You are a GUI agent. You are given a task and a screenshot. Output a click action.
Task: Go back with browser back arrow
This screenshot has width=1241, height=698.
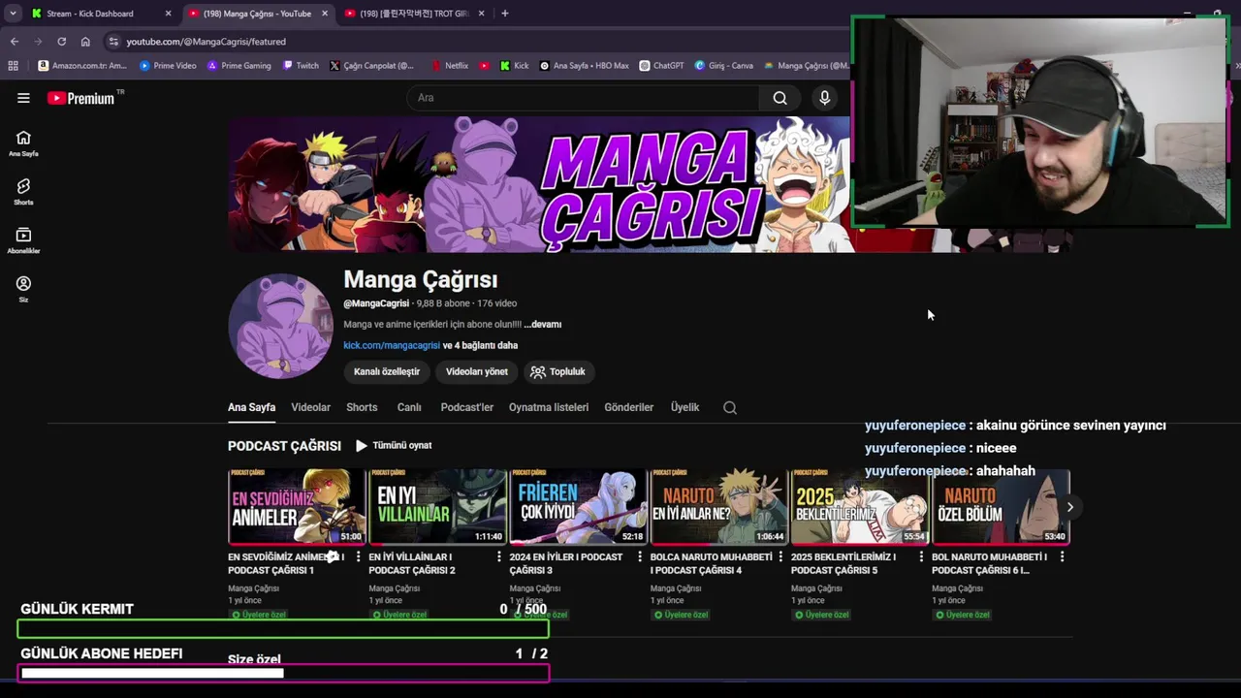tap(14, 42)
